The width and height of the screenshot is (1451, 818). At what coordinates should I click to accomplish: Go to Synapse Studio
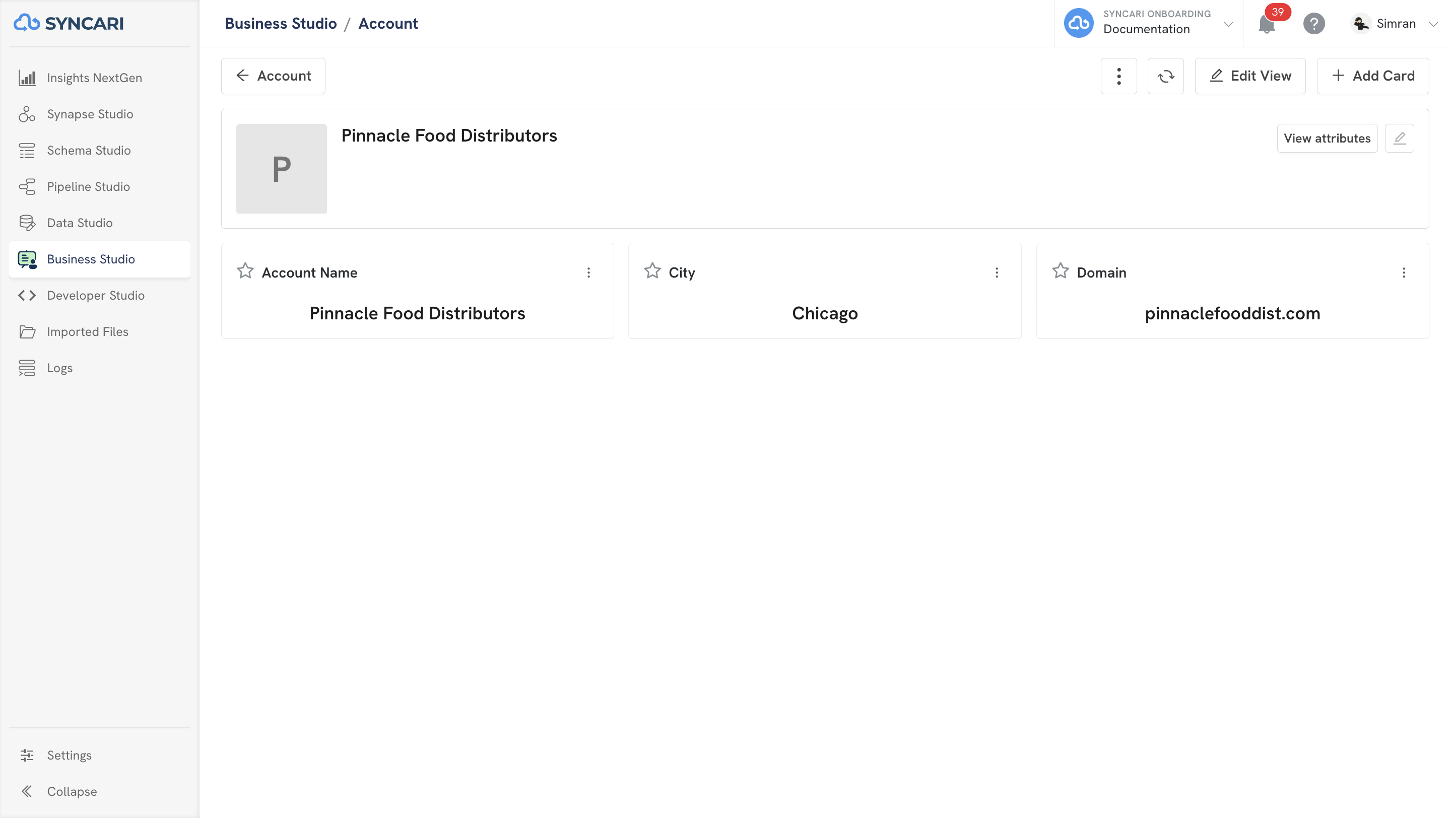pos(99,114)
